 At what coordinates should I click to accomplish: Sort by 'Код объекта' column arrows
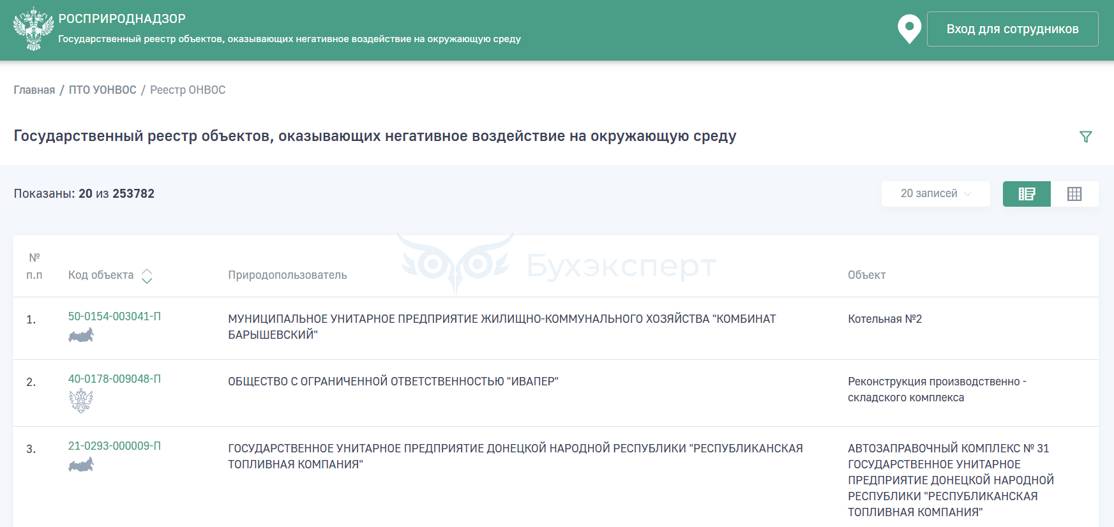click(x=147, y=276)
